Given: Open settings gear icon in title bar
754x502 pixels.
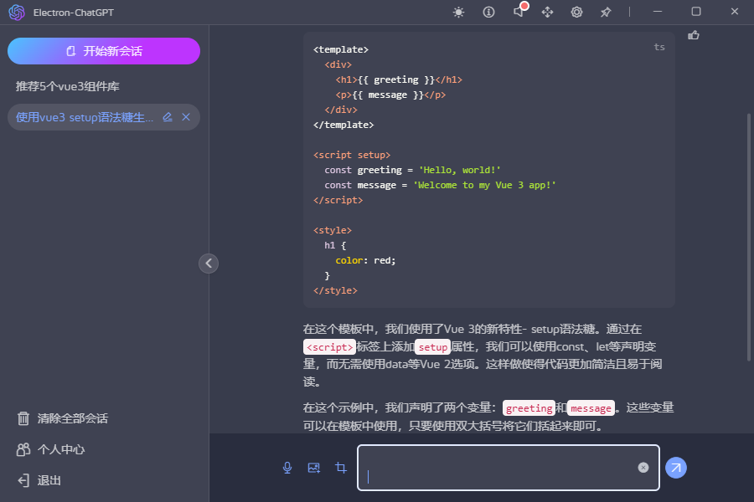Looking at the screenshot, I should pos(576,12).
